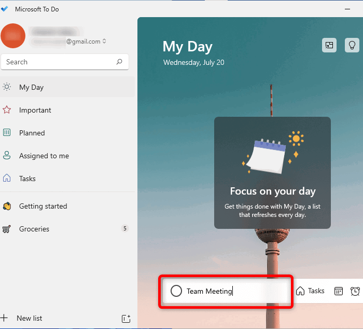
Task: Create a New list
Action: pyautogui.click(x=29, y=318)
